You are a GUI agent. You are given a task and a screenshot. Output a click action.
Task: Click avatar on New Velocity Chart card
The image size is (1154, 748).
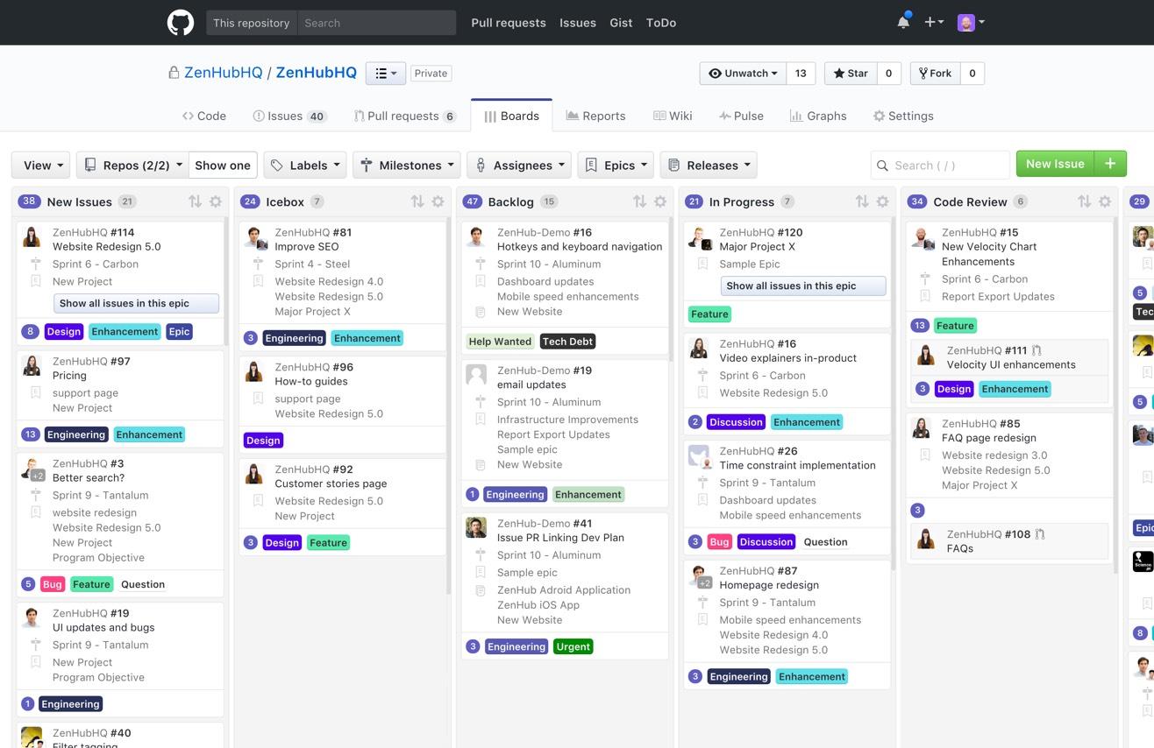click(x=922, y=238)
